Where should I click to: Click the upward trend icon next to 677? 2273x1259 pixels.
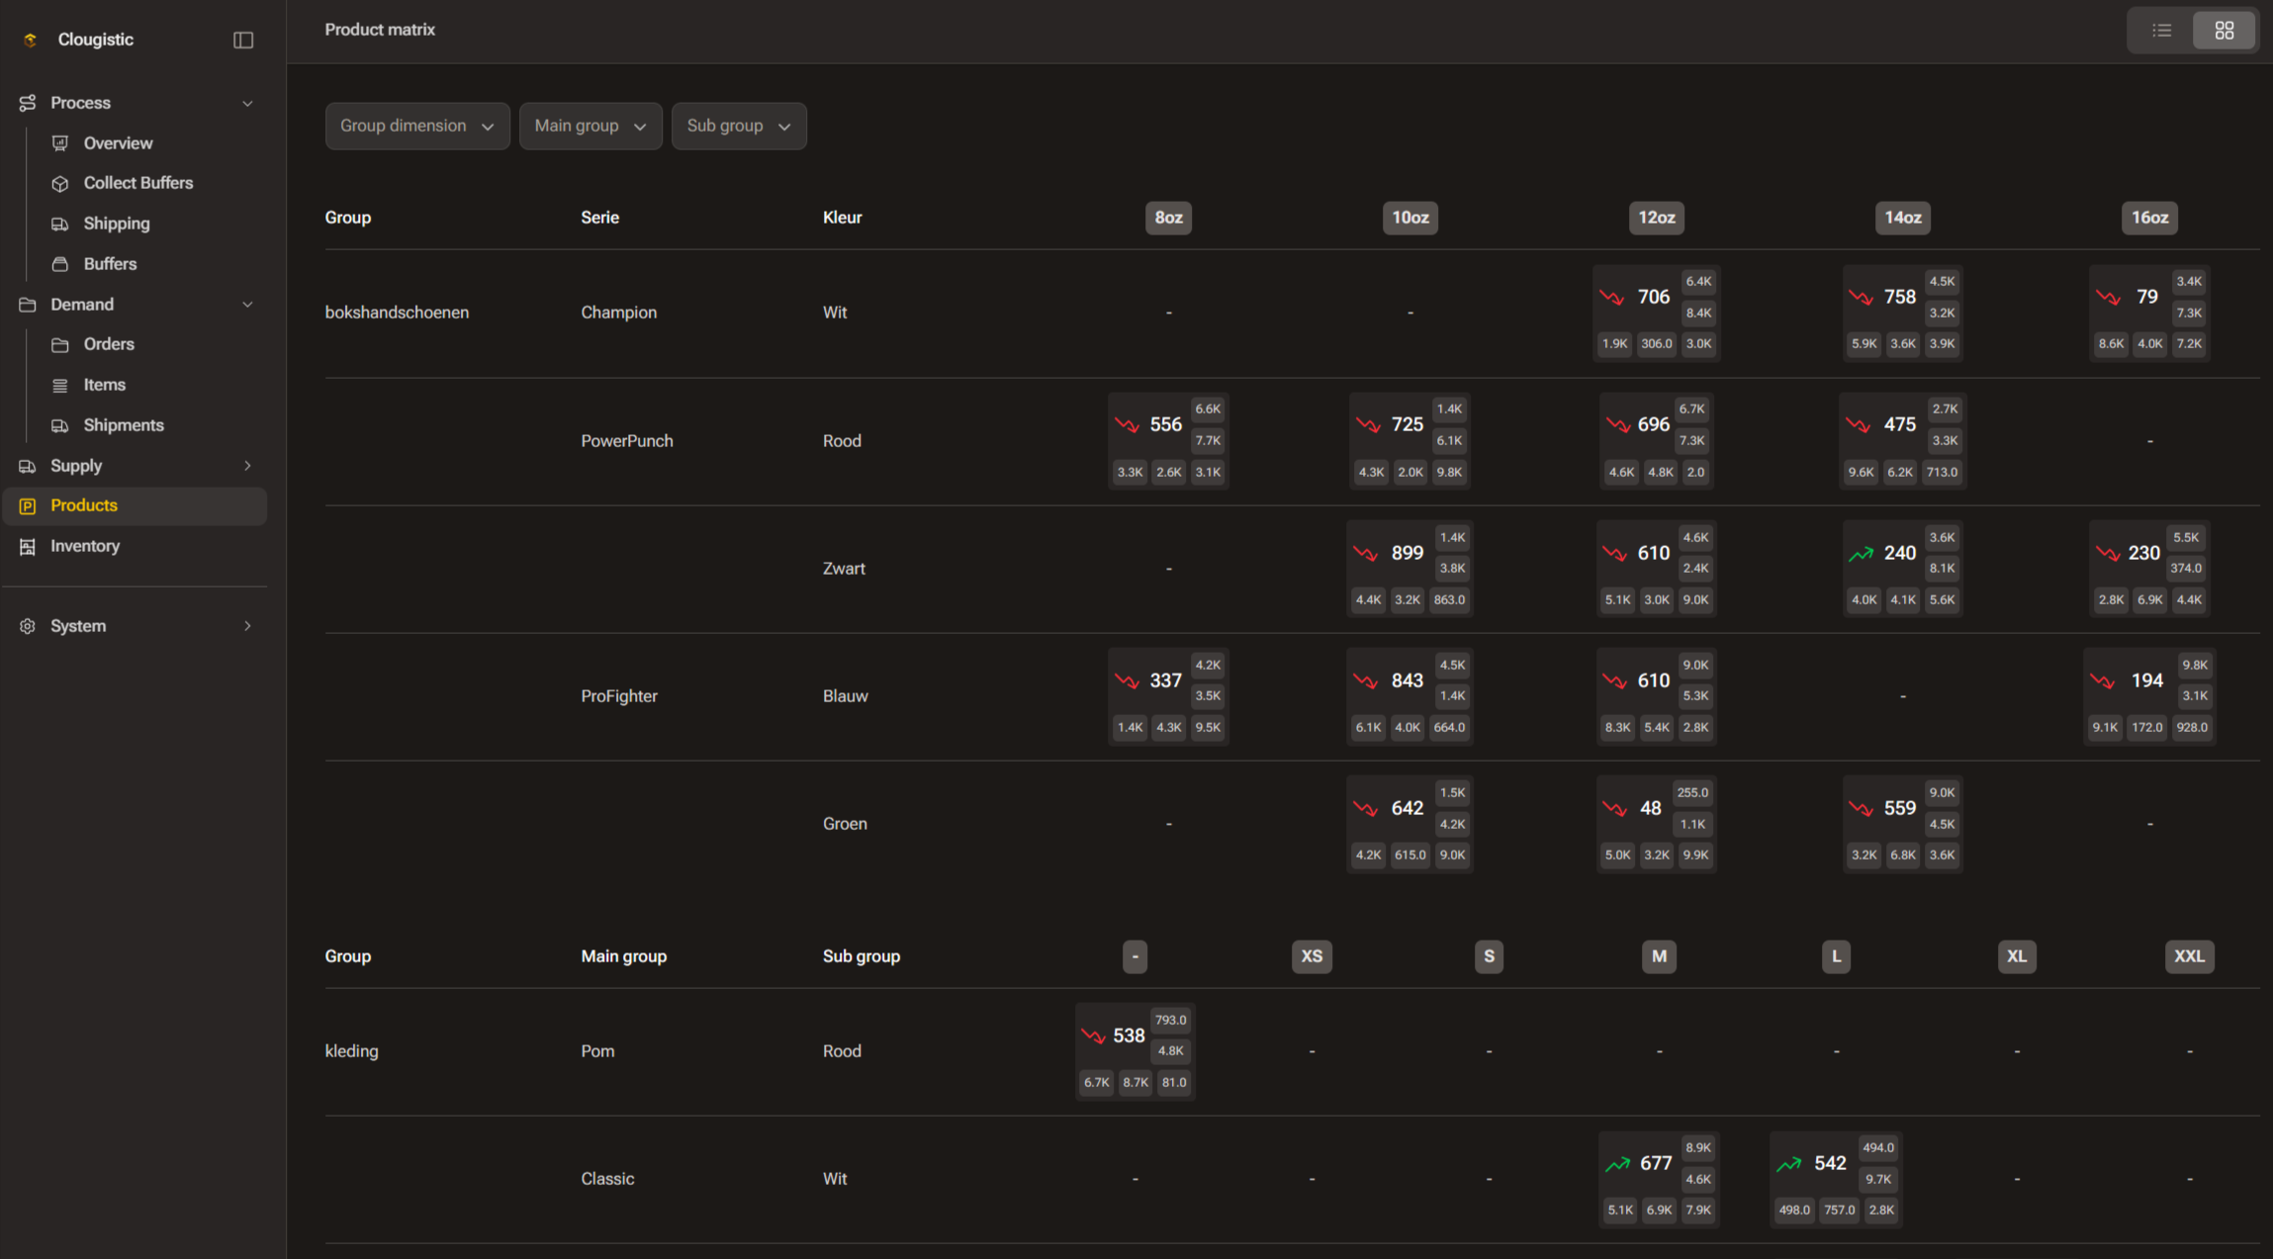click(1617, 1164)
